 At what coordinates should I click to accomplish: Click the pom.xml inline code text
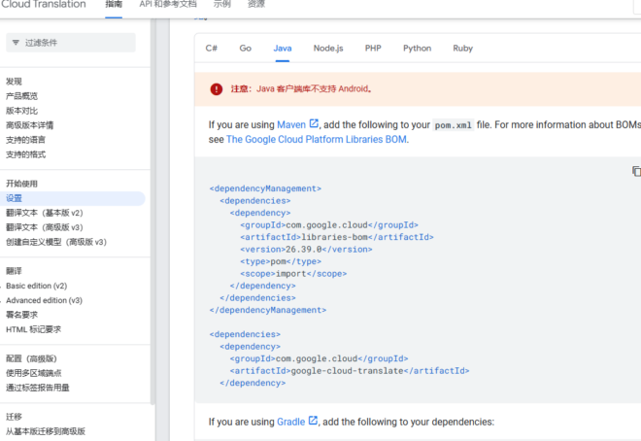point(453,125)
